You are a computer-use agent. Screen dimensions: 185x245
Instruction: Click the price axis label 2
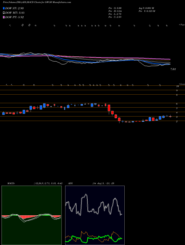tap(177, 121)
